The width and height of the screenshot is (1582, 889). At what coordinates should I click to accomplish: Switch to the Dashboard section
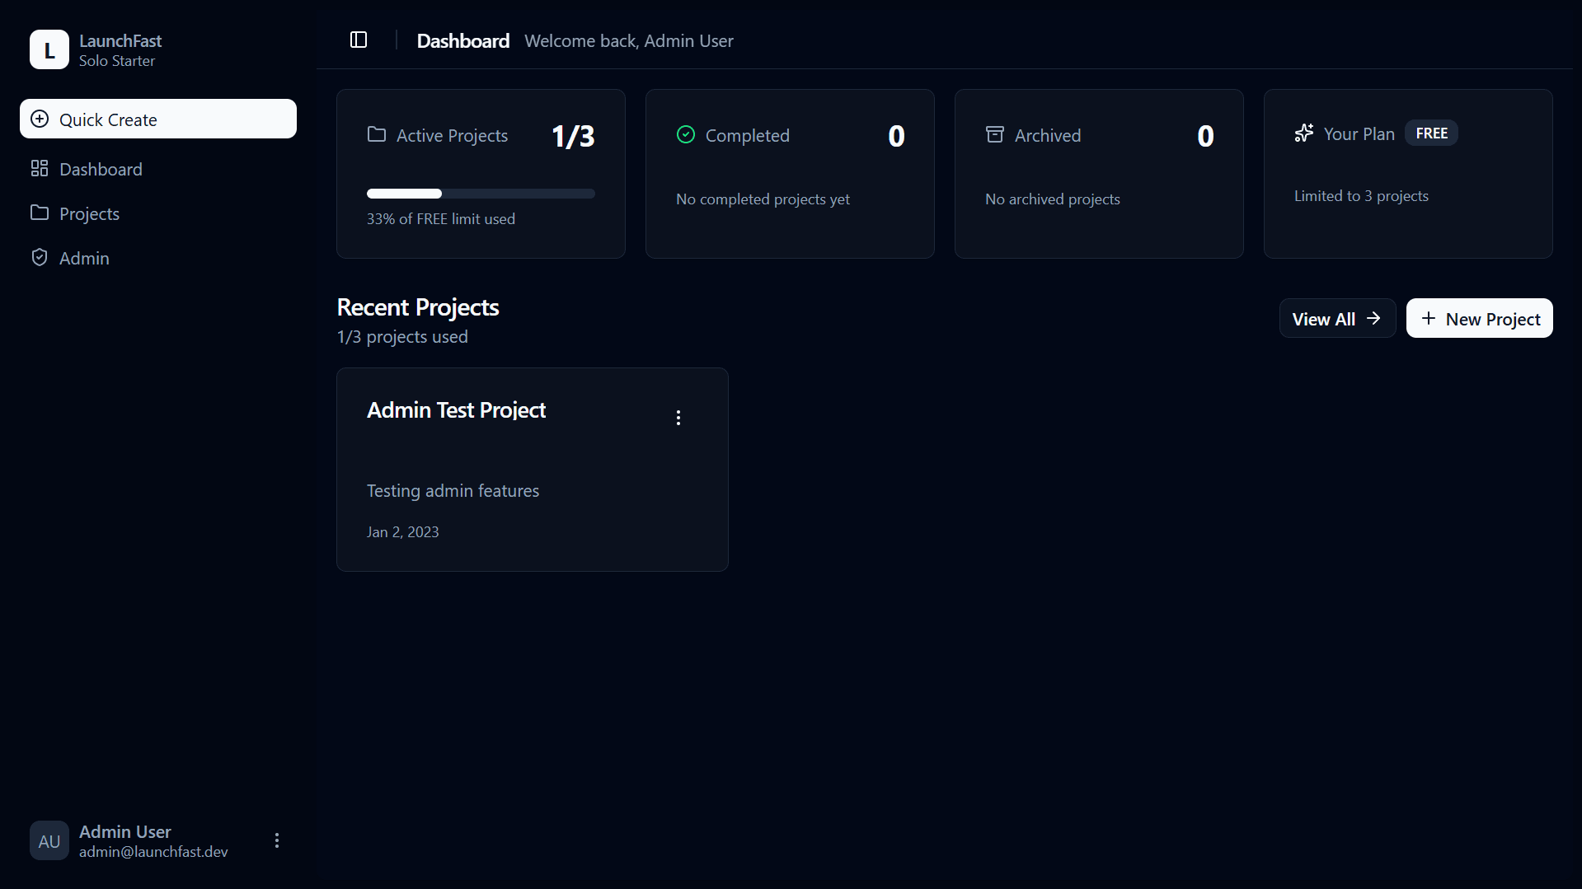coord(100,169)
